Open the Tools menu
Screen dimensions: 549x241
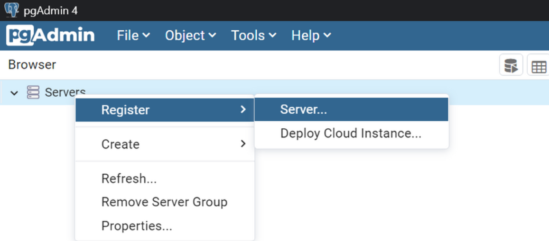(x=253, y=36)
